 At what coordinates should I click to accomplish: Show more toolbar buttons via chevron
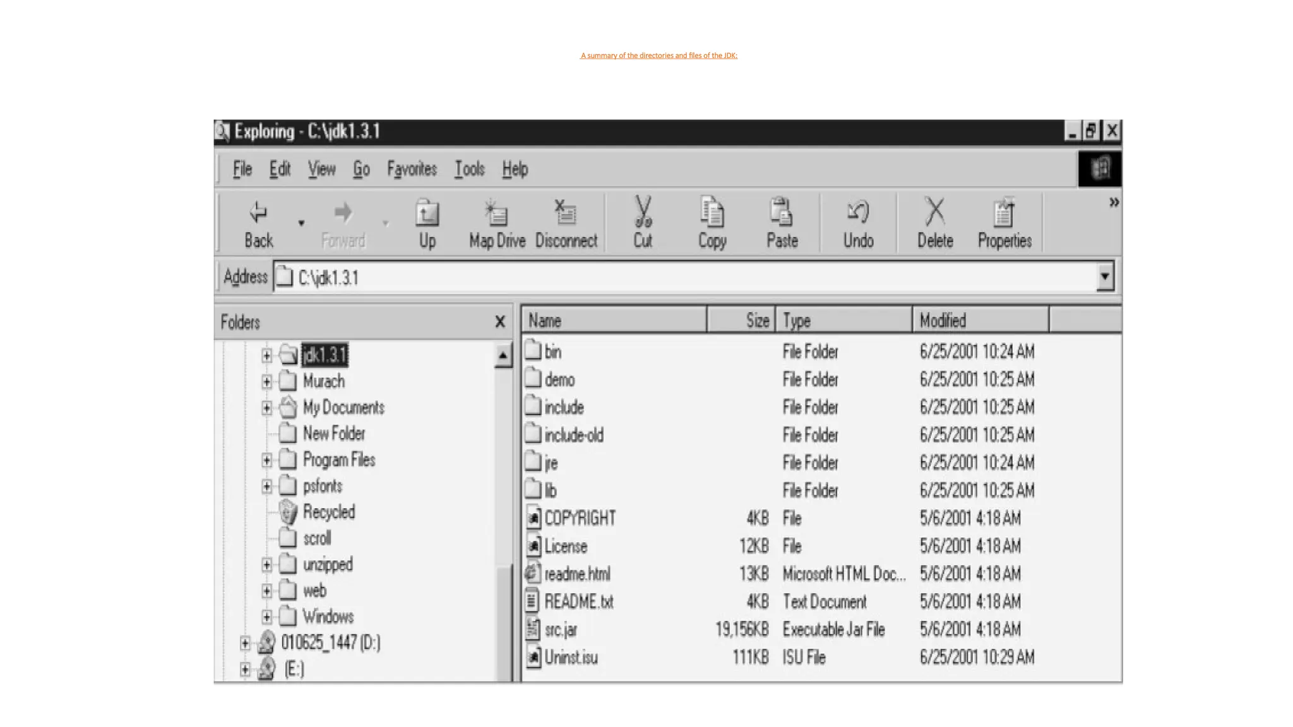(x=1114, y=202)
